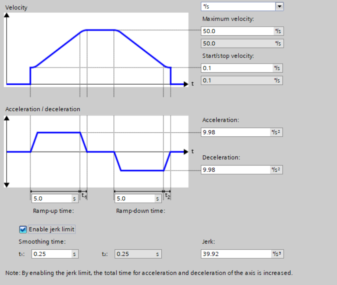Click the Ramp-down time 5.0 field

pos(138,198)
